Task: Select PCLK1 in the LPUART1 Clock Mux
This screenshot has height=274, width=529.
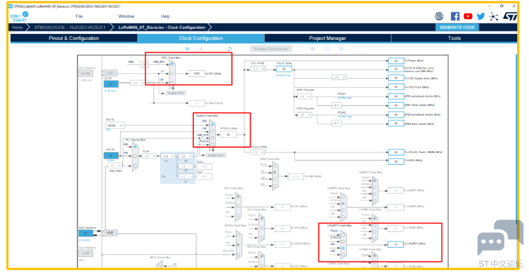Action: pos(343,235)
